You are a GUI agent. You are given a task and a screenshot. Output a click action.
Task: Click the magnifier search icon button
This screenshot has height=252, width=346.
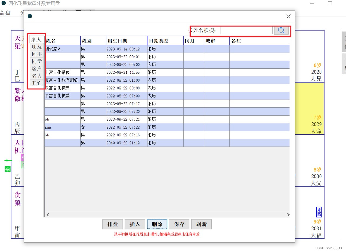click(281, 31)
